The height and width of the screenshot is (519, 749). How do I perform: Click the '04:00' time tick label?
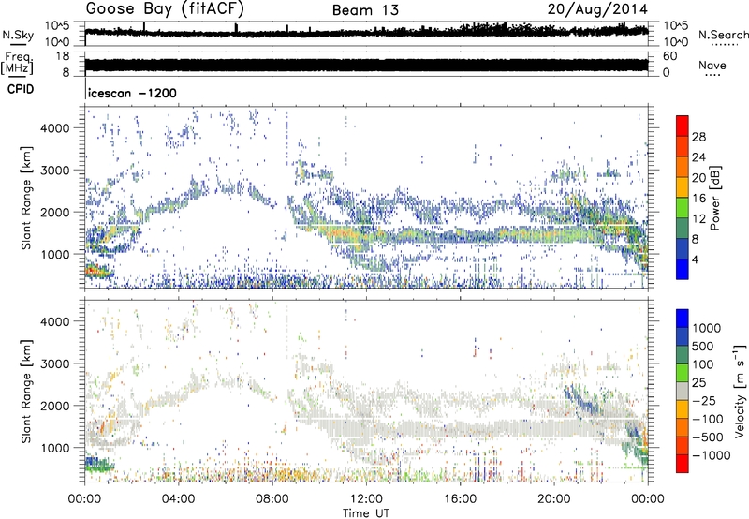(178, 499)
